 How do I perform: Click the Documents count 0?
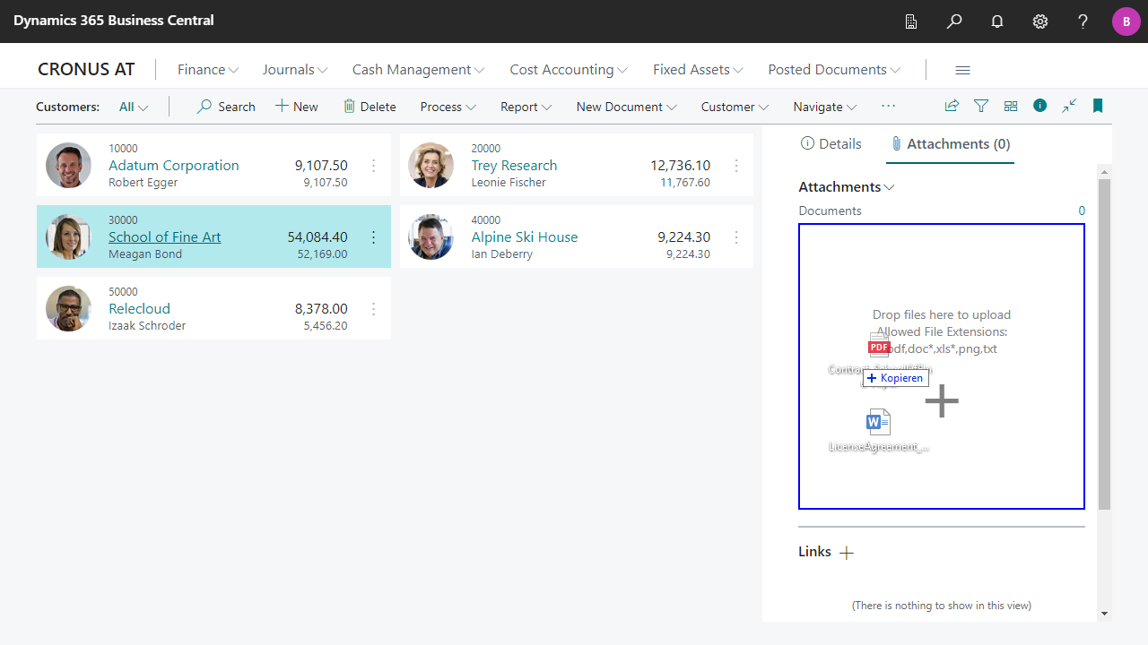(x=1082, y=211)
